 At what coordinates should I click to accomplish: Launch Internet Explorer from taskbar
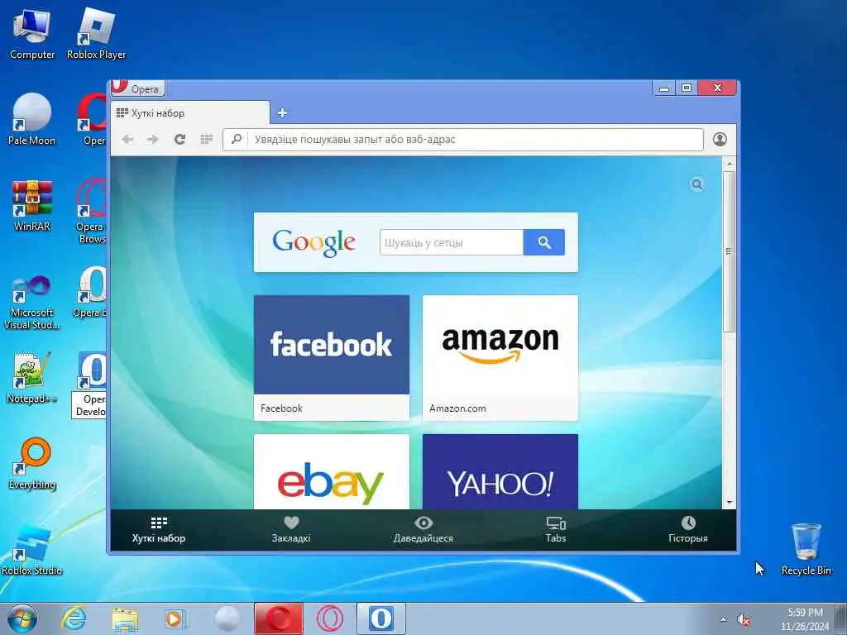pyautogui.click(x=74, y=618)
